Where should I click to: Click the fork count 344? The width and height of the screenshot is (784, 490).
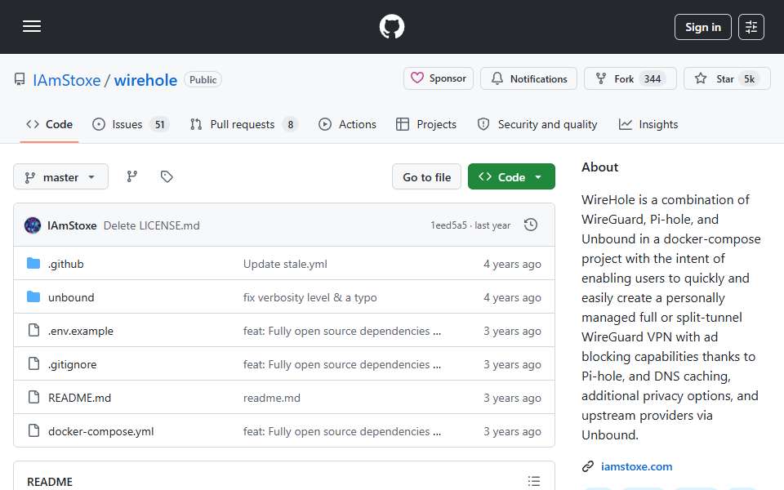point(652,79)
